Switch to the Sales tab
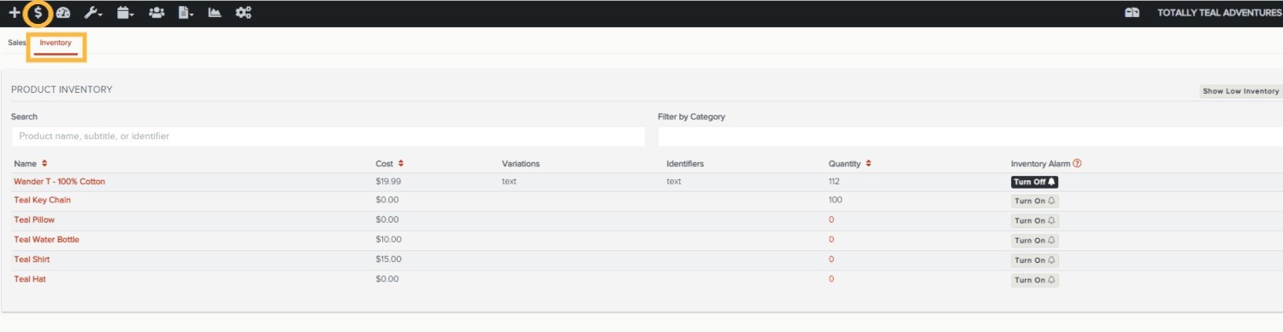Image resolution: width=1283 pixels, height=332 pixels. click(x=17, y=42)
